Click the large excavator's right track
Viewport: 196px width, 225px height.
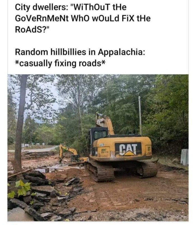[x=147, y=169]
